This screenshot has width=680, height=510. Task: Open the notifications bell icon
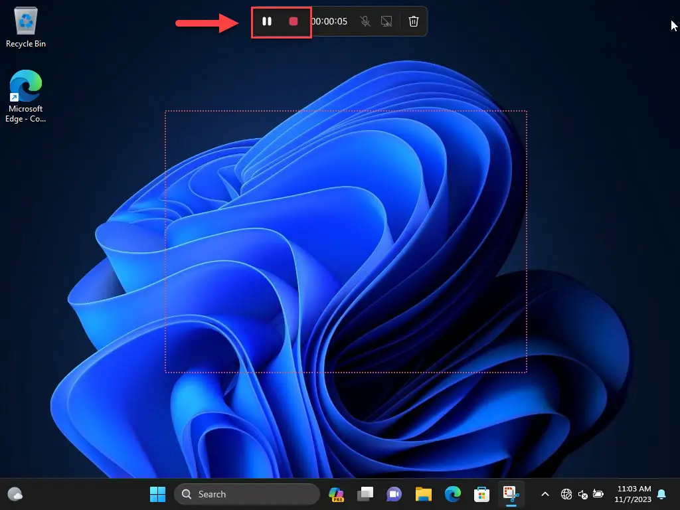tap(662, 494)
